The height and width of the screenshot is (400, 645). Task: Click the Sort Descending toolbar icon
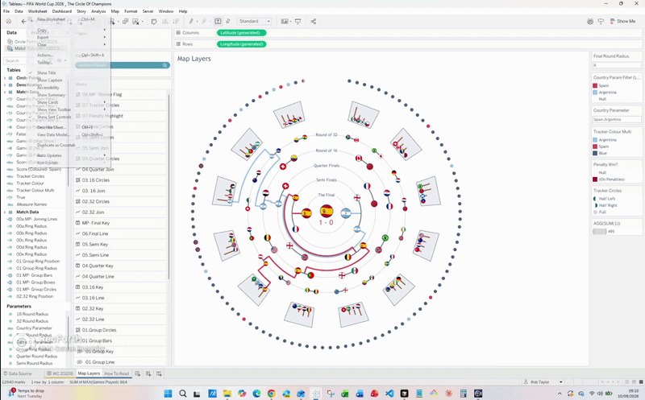(x=176, y=22)
